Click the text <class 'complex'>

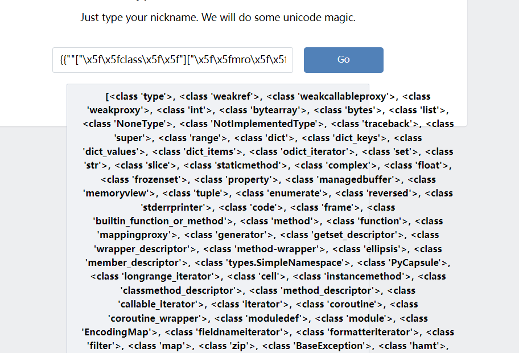[336, 165]
